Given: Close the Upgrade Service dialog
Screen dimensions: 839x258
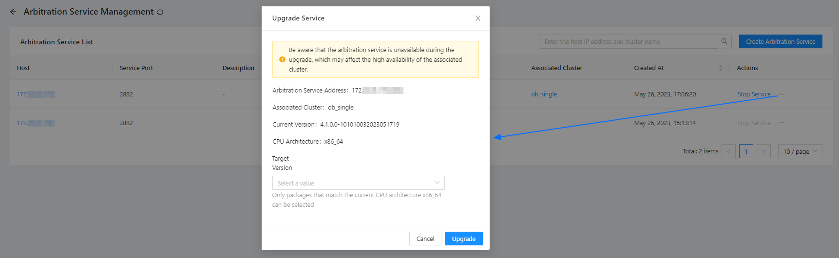Looking at the screenshot, I should (477, 18).
